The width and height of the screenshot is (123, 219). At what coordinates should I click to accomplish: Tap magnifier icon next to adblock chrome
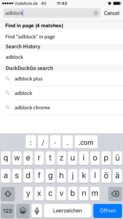(x=8, y=107)
